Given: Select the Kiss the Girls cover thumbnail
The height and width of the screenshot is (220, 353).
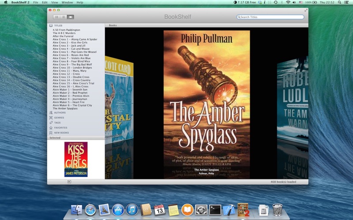Looking at the screenshot, I should coord(76,159).
